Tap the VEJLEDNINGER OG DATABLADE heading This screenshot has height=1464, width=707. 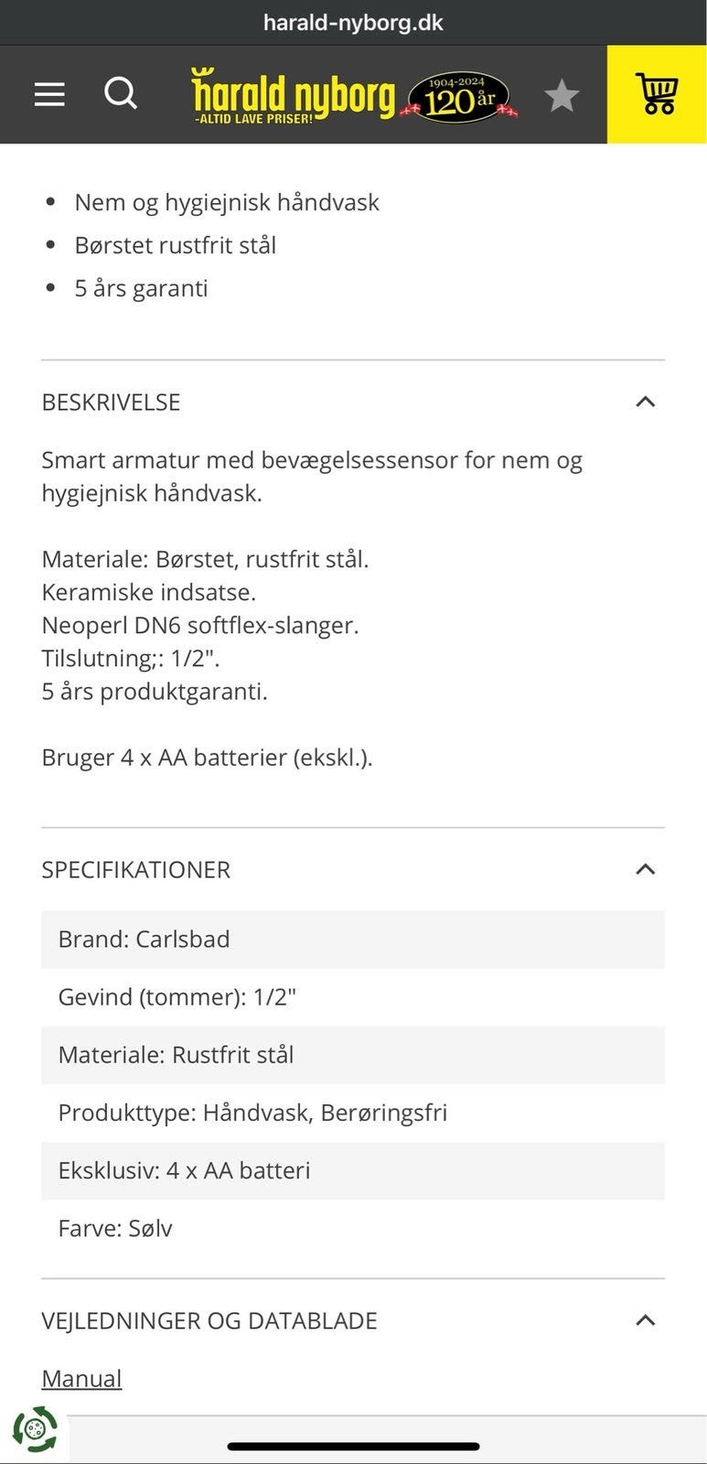pyautogui.click(x=209, y=1321)
